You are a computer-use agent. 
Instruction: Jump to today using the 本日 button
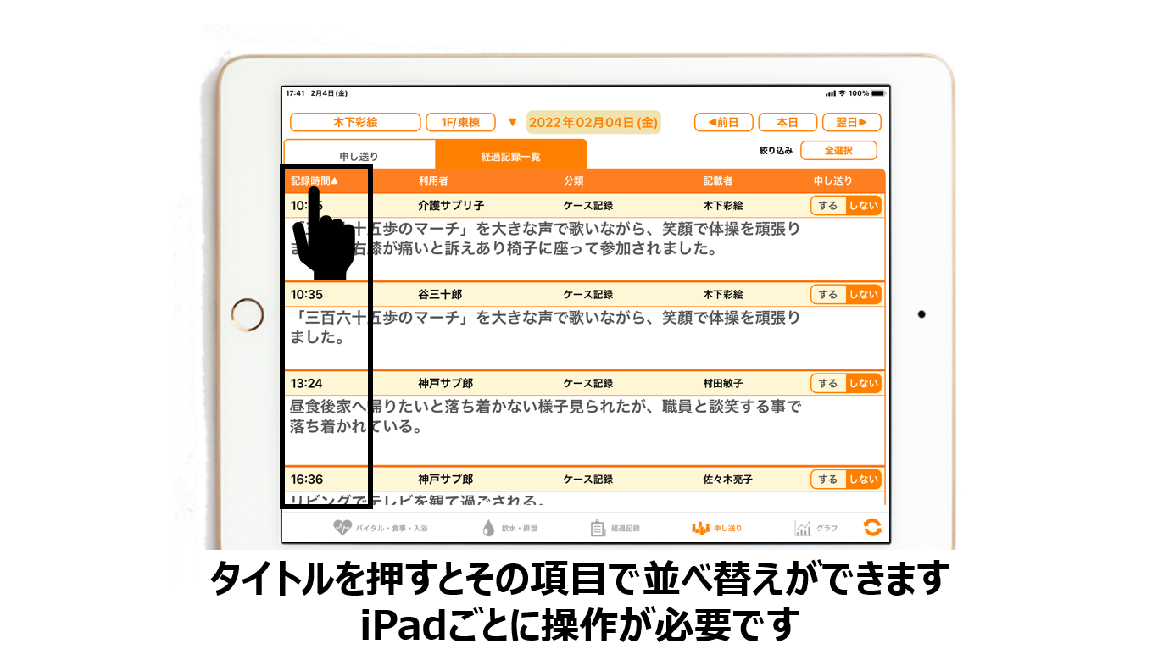pyautogui.click(x=786, y=122)
